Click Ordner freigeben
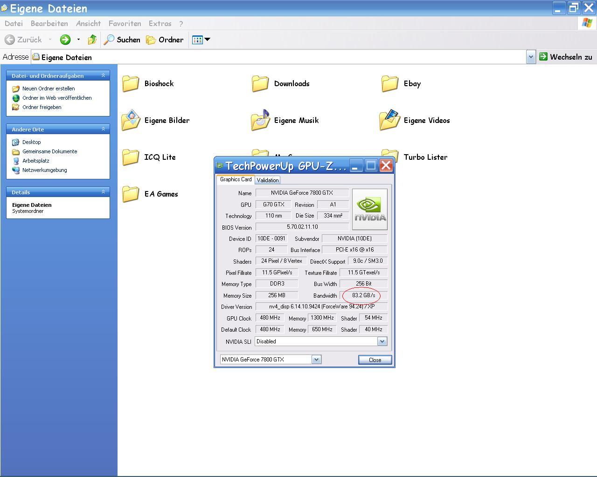 pyautogui.click(x=42, y=107)
